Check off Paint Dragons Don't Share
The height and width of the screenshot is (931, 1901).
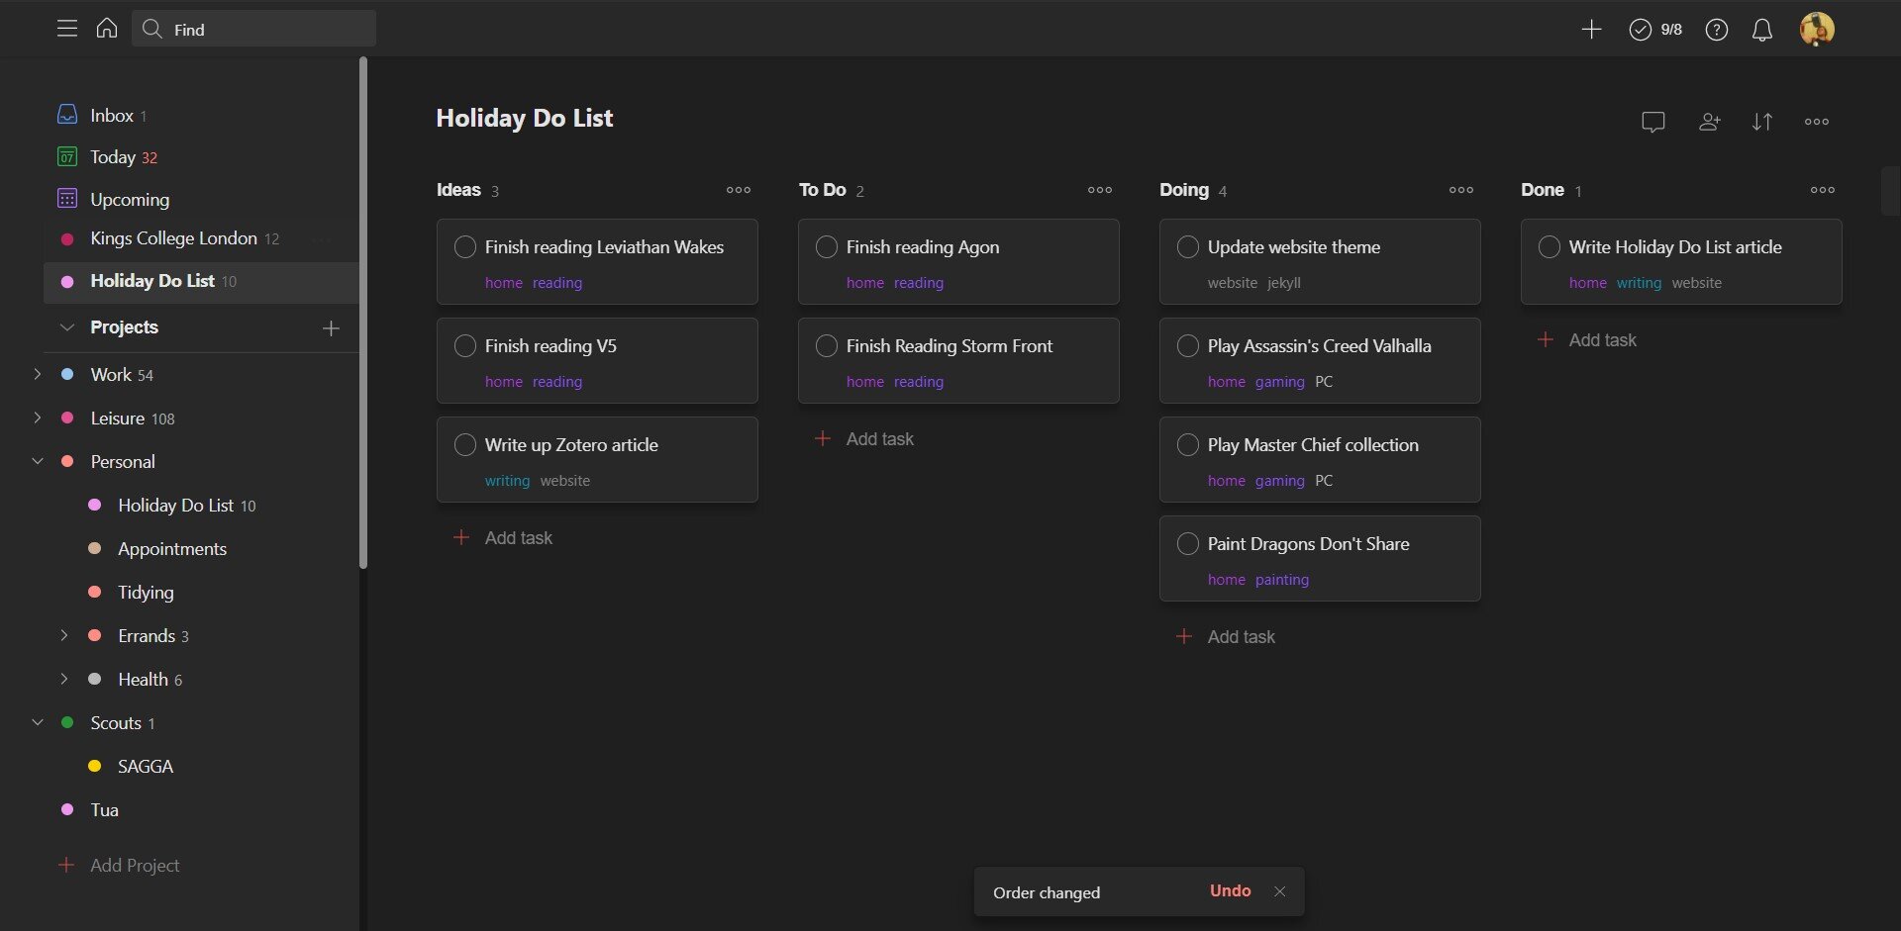(x=1188, y=544)
